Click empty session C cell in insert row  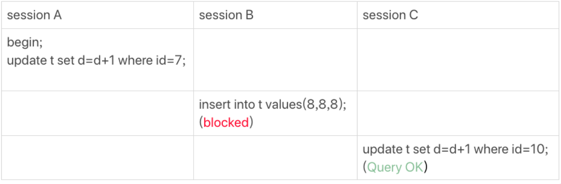(x=457, y=113)
